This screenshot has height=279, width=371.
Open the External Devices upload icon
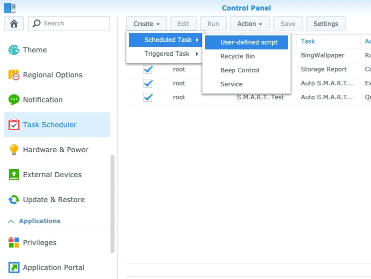tap(14, 175)
